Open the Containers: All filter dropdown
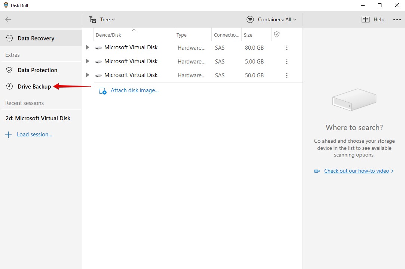The height and width of the screenshot is (269, 405). [x=277, y=20]
